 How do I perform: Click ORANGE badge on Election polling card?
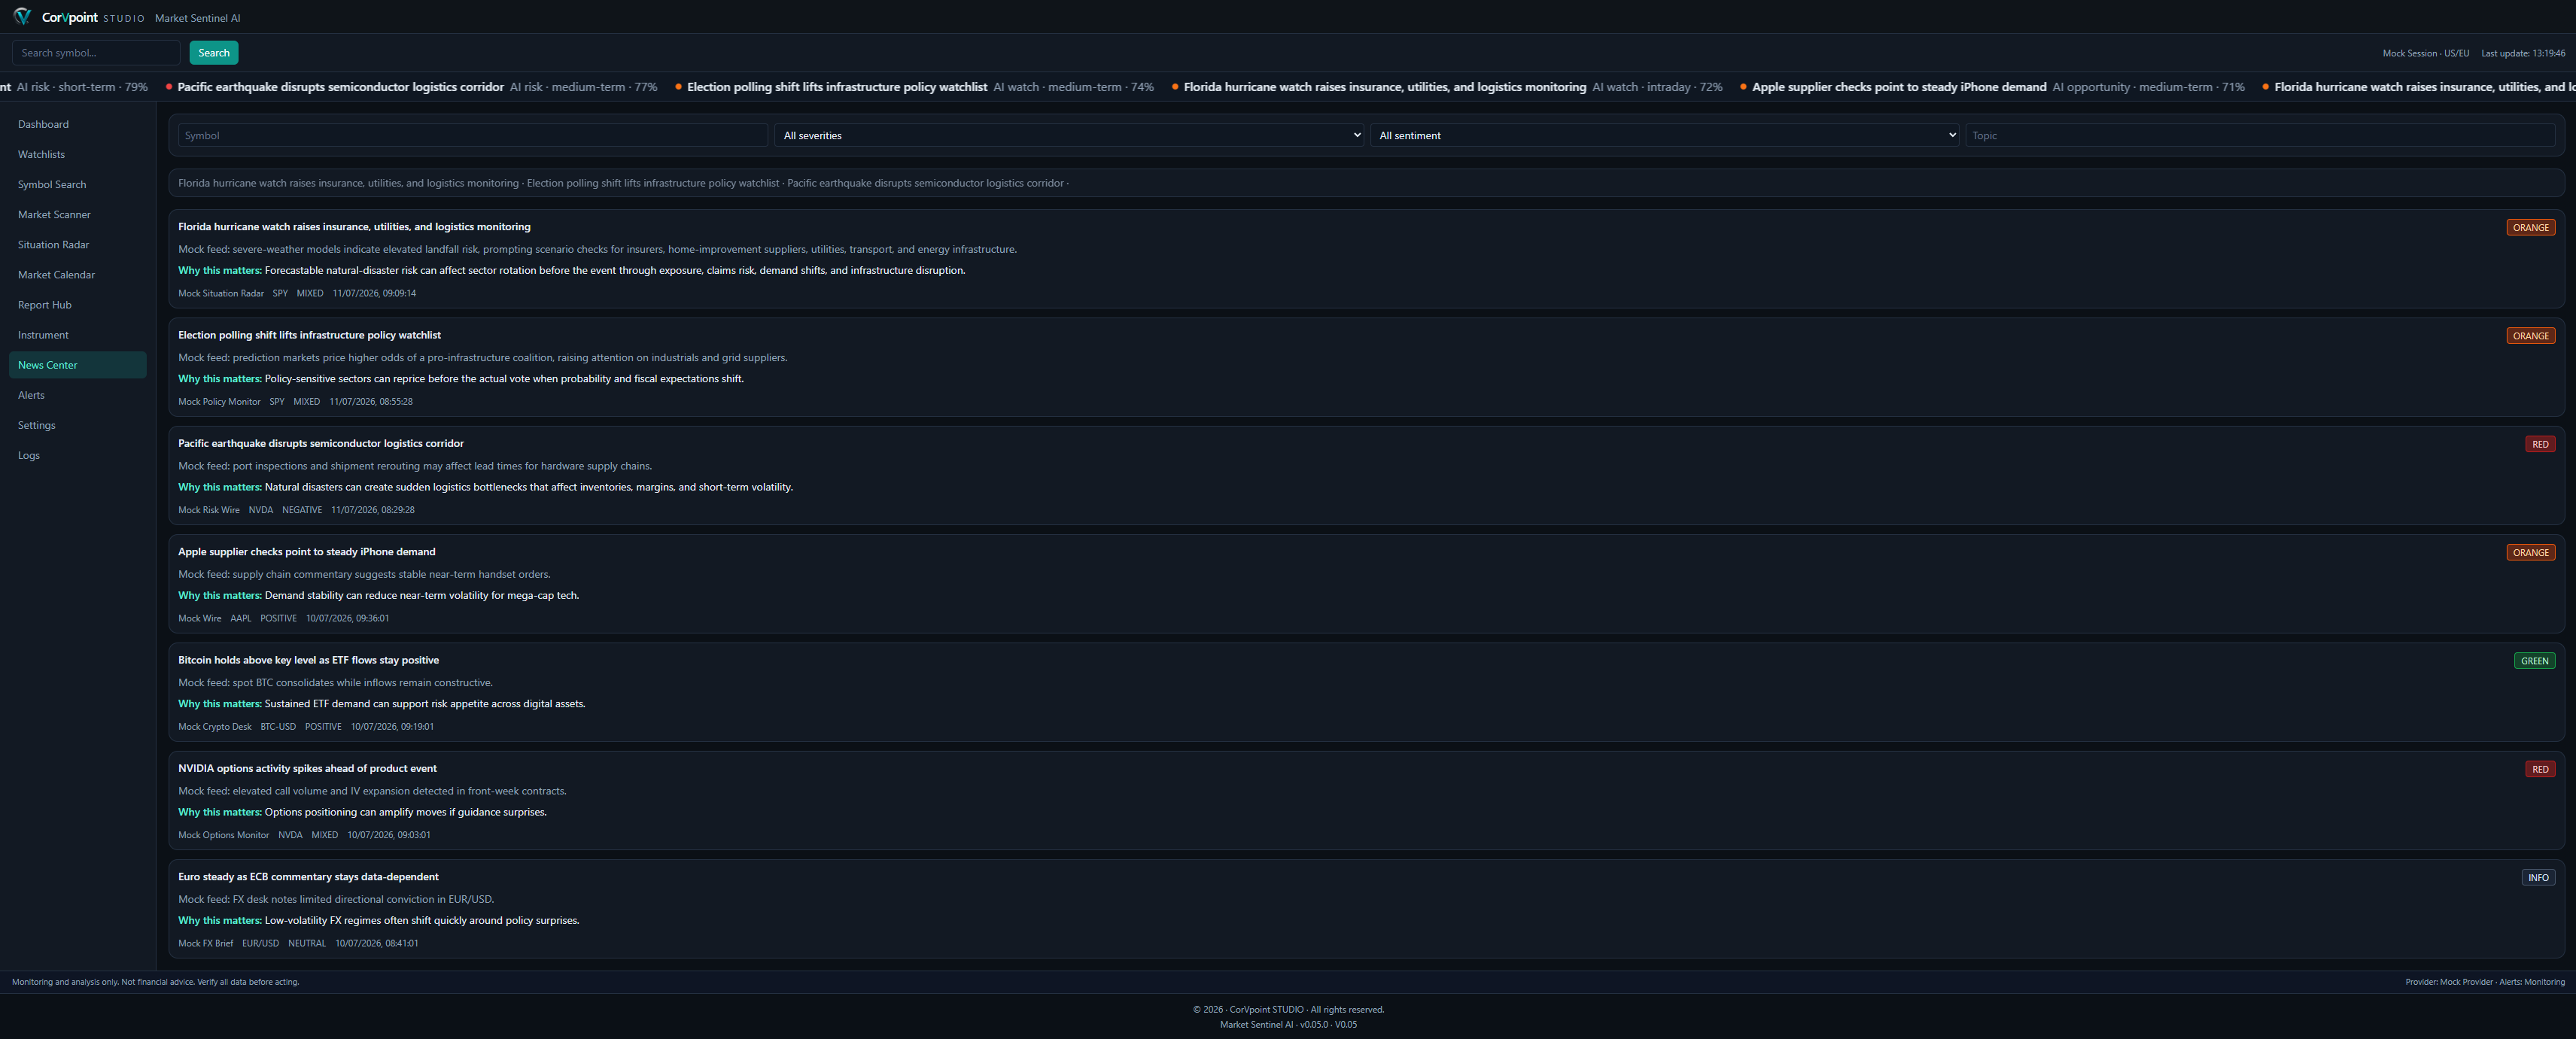[2530, 336]
